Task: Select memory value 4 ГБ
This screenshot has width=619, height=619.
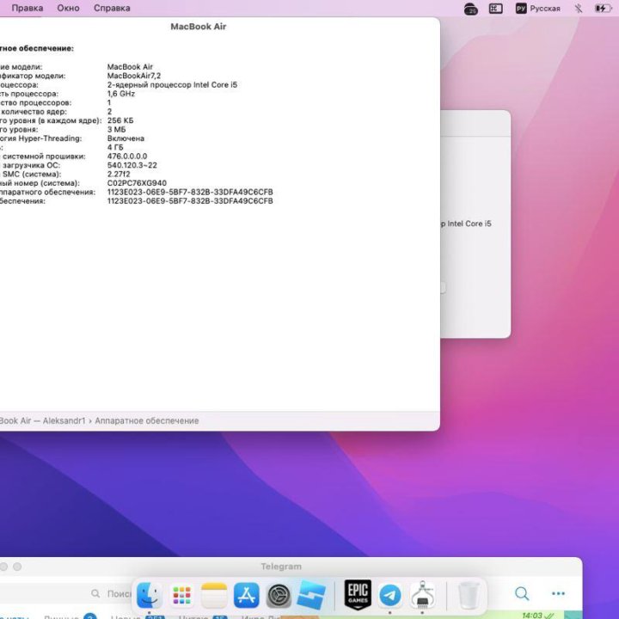Action: coord(115,147)
